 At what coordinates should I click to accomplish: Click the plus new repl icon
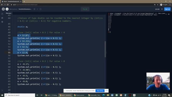click(x=162, y=9)
